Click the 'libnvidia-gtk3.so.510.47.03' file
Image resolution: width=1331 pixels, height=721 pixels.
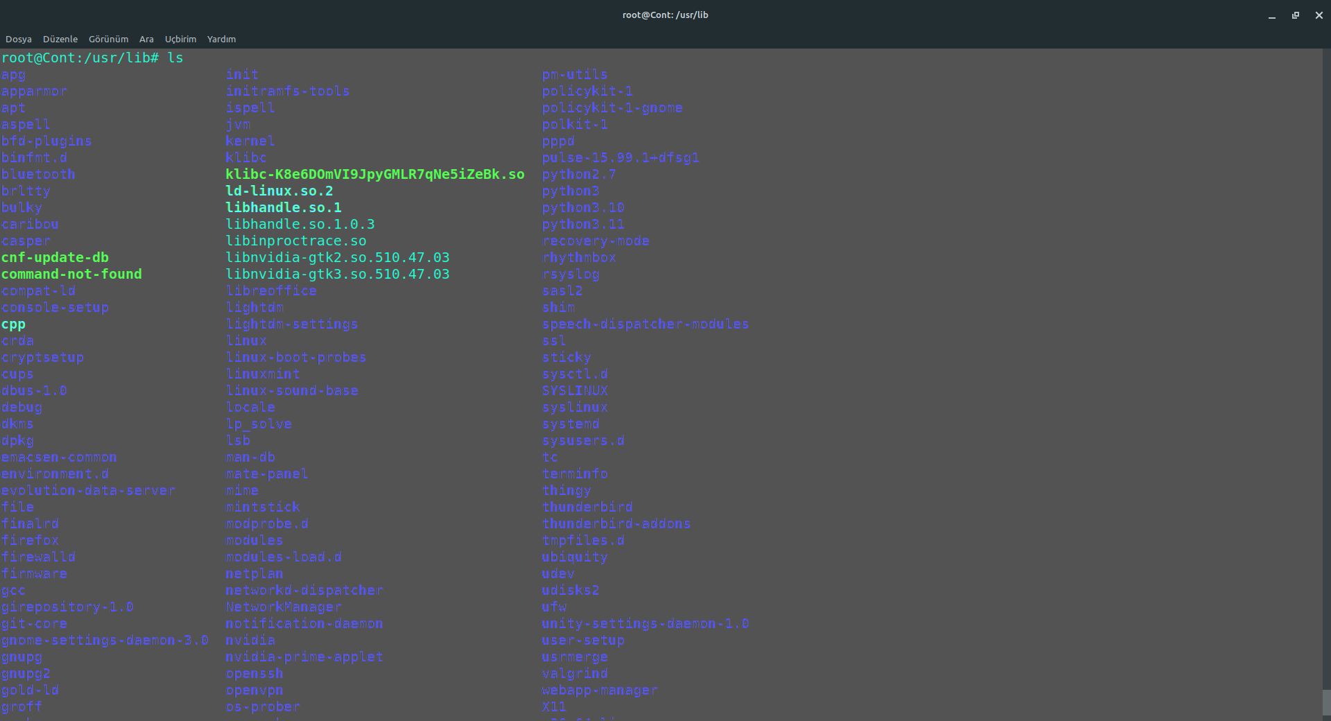(x=338, y=275)
